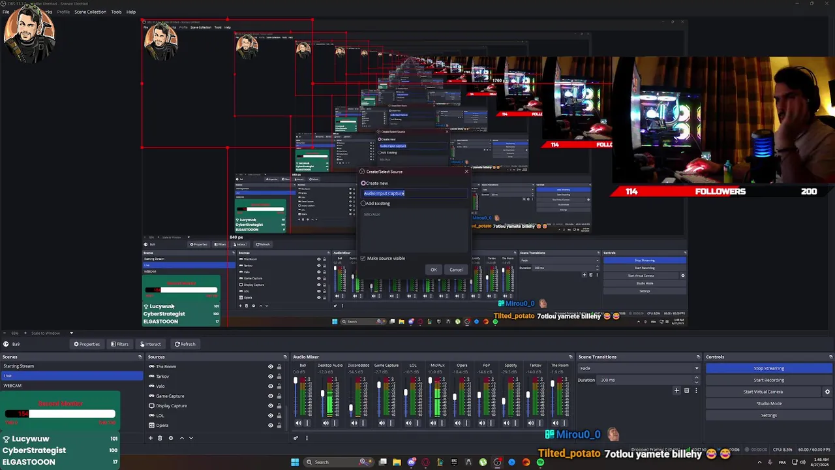
Task: Move selected source up
Action: (181, 438)
